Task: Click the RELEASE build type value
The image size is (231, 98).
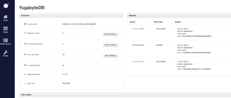Action: click(x=66, y=83)
